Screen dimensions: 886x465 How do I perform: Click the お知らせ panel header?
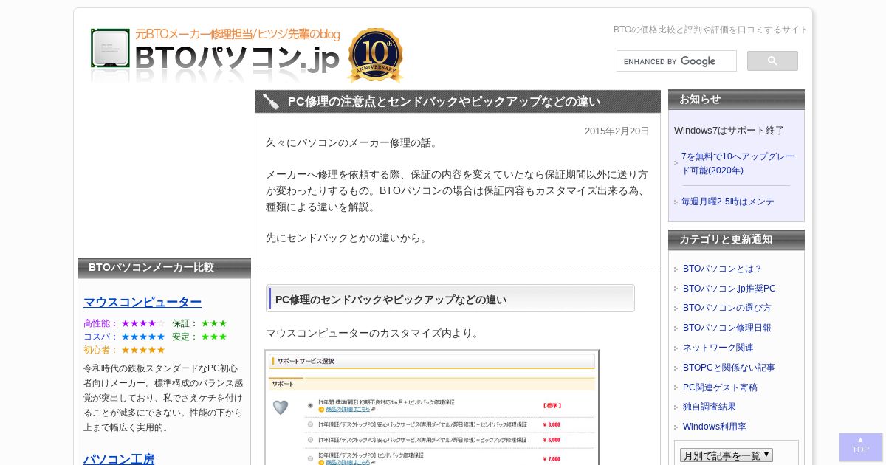(x=736, y=100)
